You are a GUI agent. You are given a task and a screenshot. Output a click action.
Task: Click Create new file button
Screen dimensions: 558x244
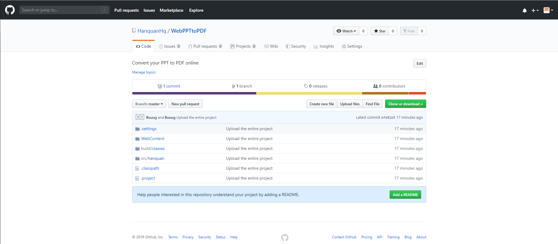pos(321,104)
